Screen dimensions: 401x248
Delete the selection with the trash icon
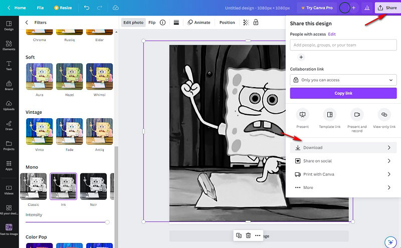[x=248, y=235]
